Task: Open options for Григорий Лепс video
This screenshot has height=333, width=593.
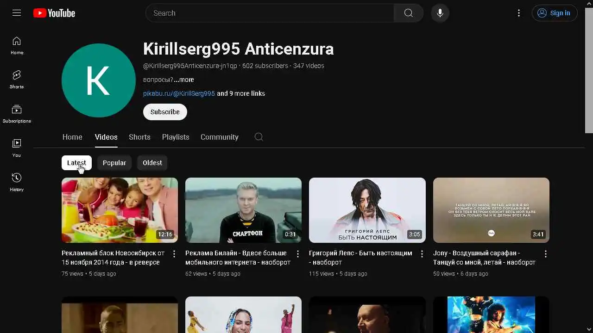Action: (x=422, y=254)
